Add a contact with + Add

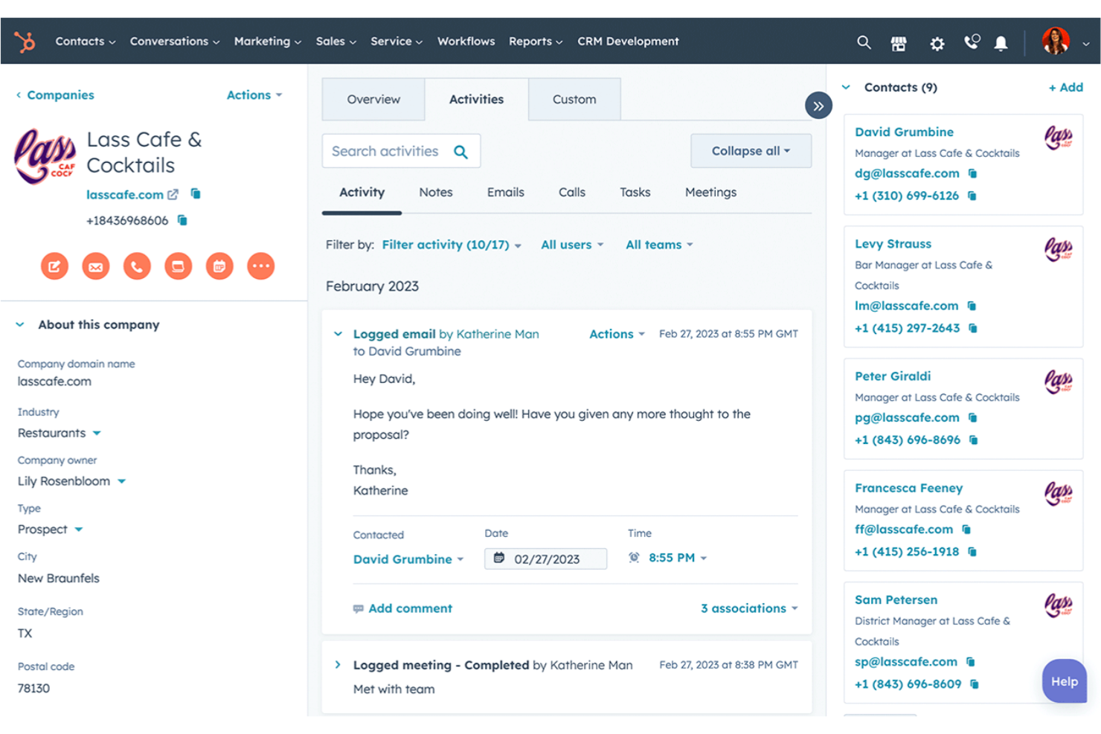(x=1065, y=88)
